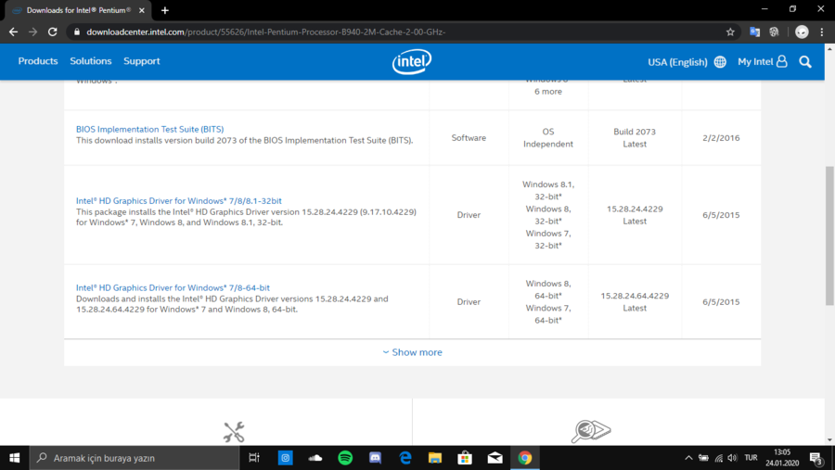Open Intel HD Graphics Driver 7/8-64-bit link
Screen dimensions: 835x470
pos(173,287)
